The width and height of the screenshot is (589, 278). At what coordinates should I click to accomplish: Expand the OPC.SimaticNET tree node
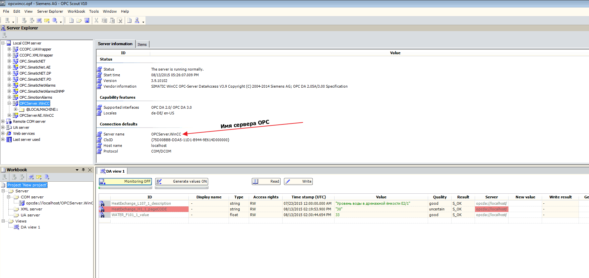(x=9, y=61)
